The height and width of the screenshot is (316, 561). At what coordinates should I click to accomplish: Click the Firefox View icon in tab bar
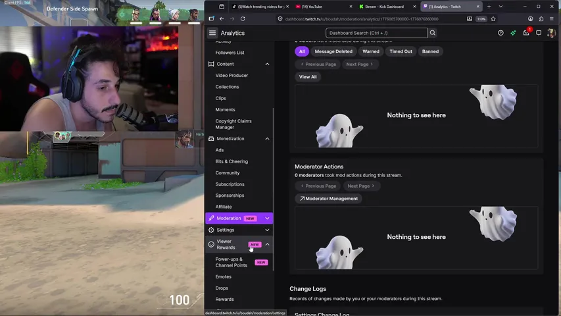pos(222,7)
